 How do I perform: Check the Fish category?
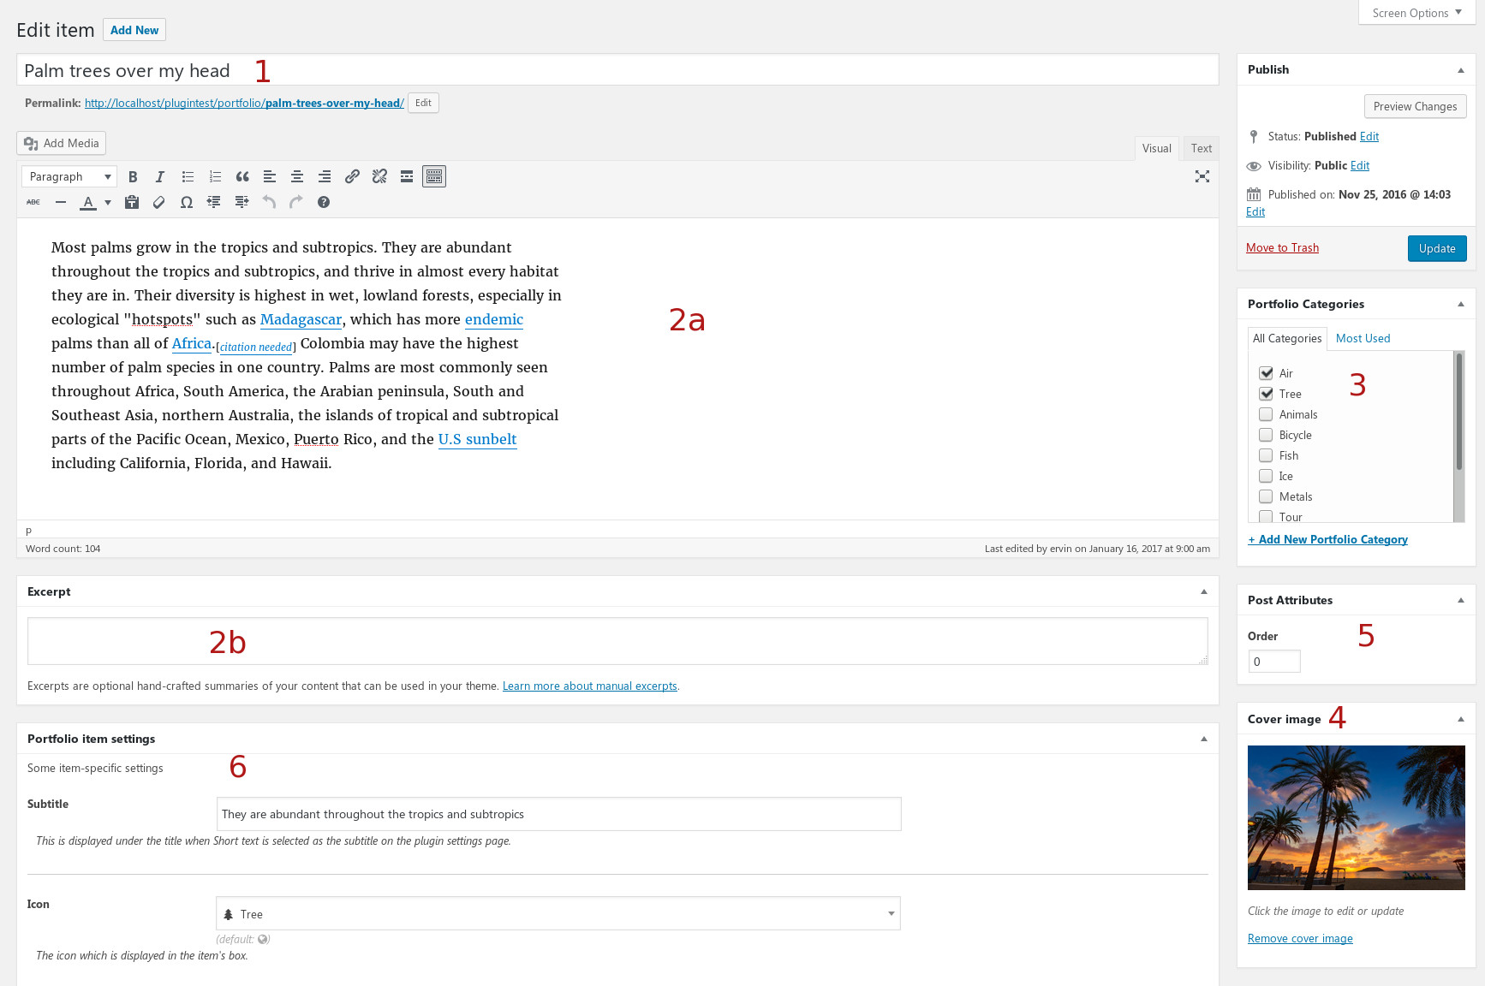coord(1266,455)
